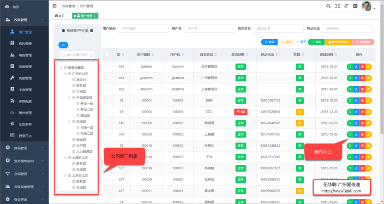
Task: Open the font size icon in header
Action: [x=346, y=6]
